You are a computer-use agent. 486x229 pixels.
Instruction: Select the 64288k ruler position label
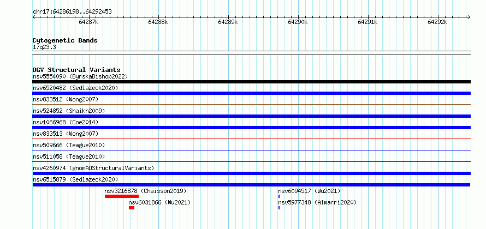point(158,22)
